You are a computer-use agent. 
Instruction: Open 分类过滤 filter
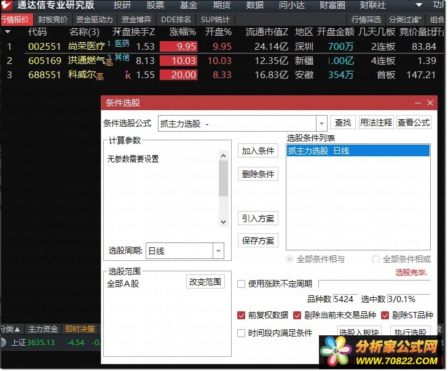pyautogui.click(x=405, y=20)
